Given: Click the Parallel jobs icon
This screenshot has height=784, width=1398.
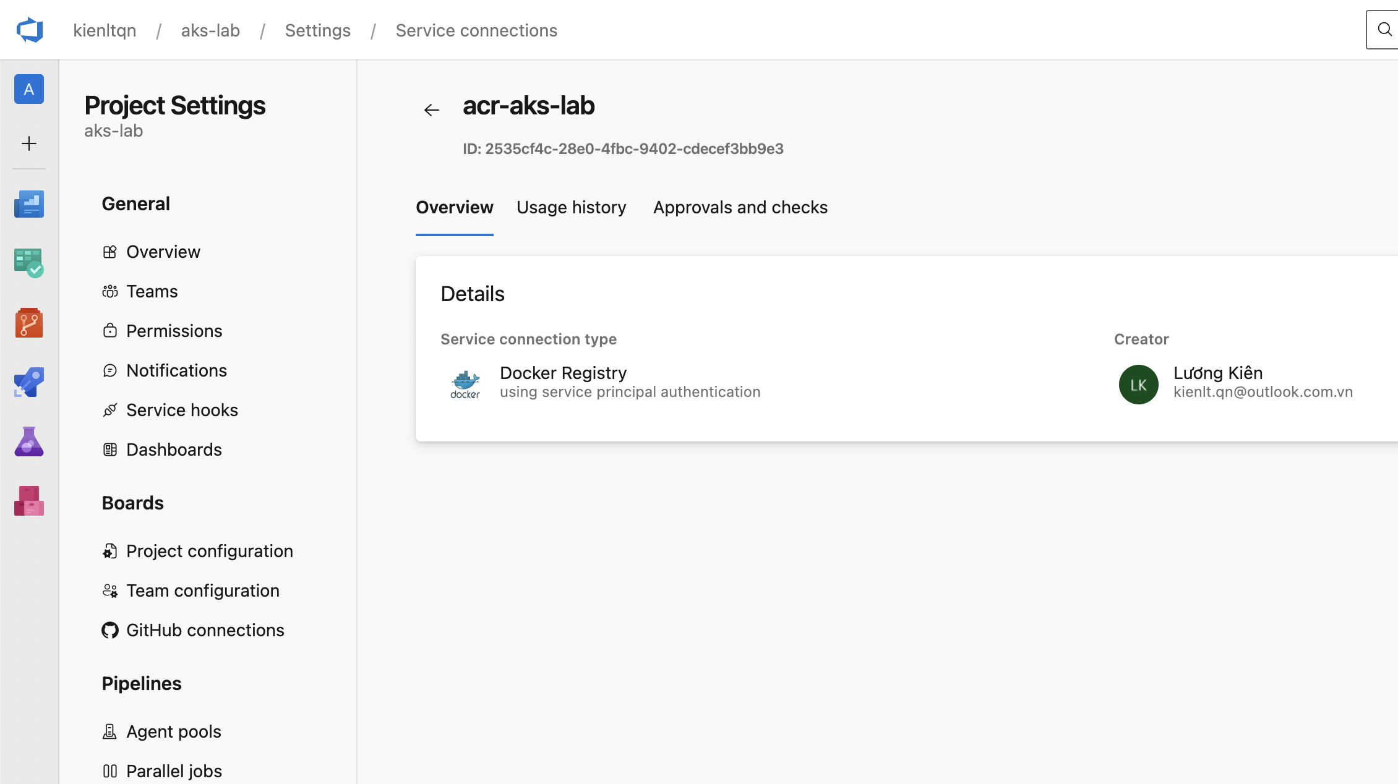Looking at the screenshot, I should [x=110, y=771].
